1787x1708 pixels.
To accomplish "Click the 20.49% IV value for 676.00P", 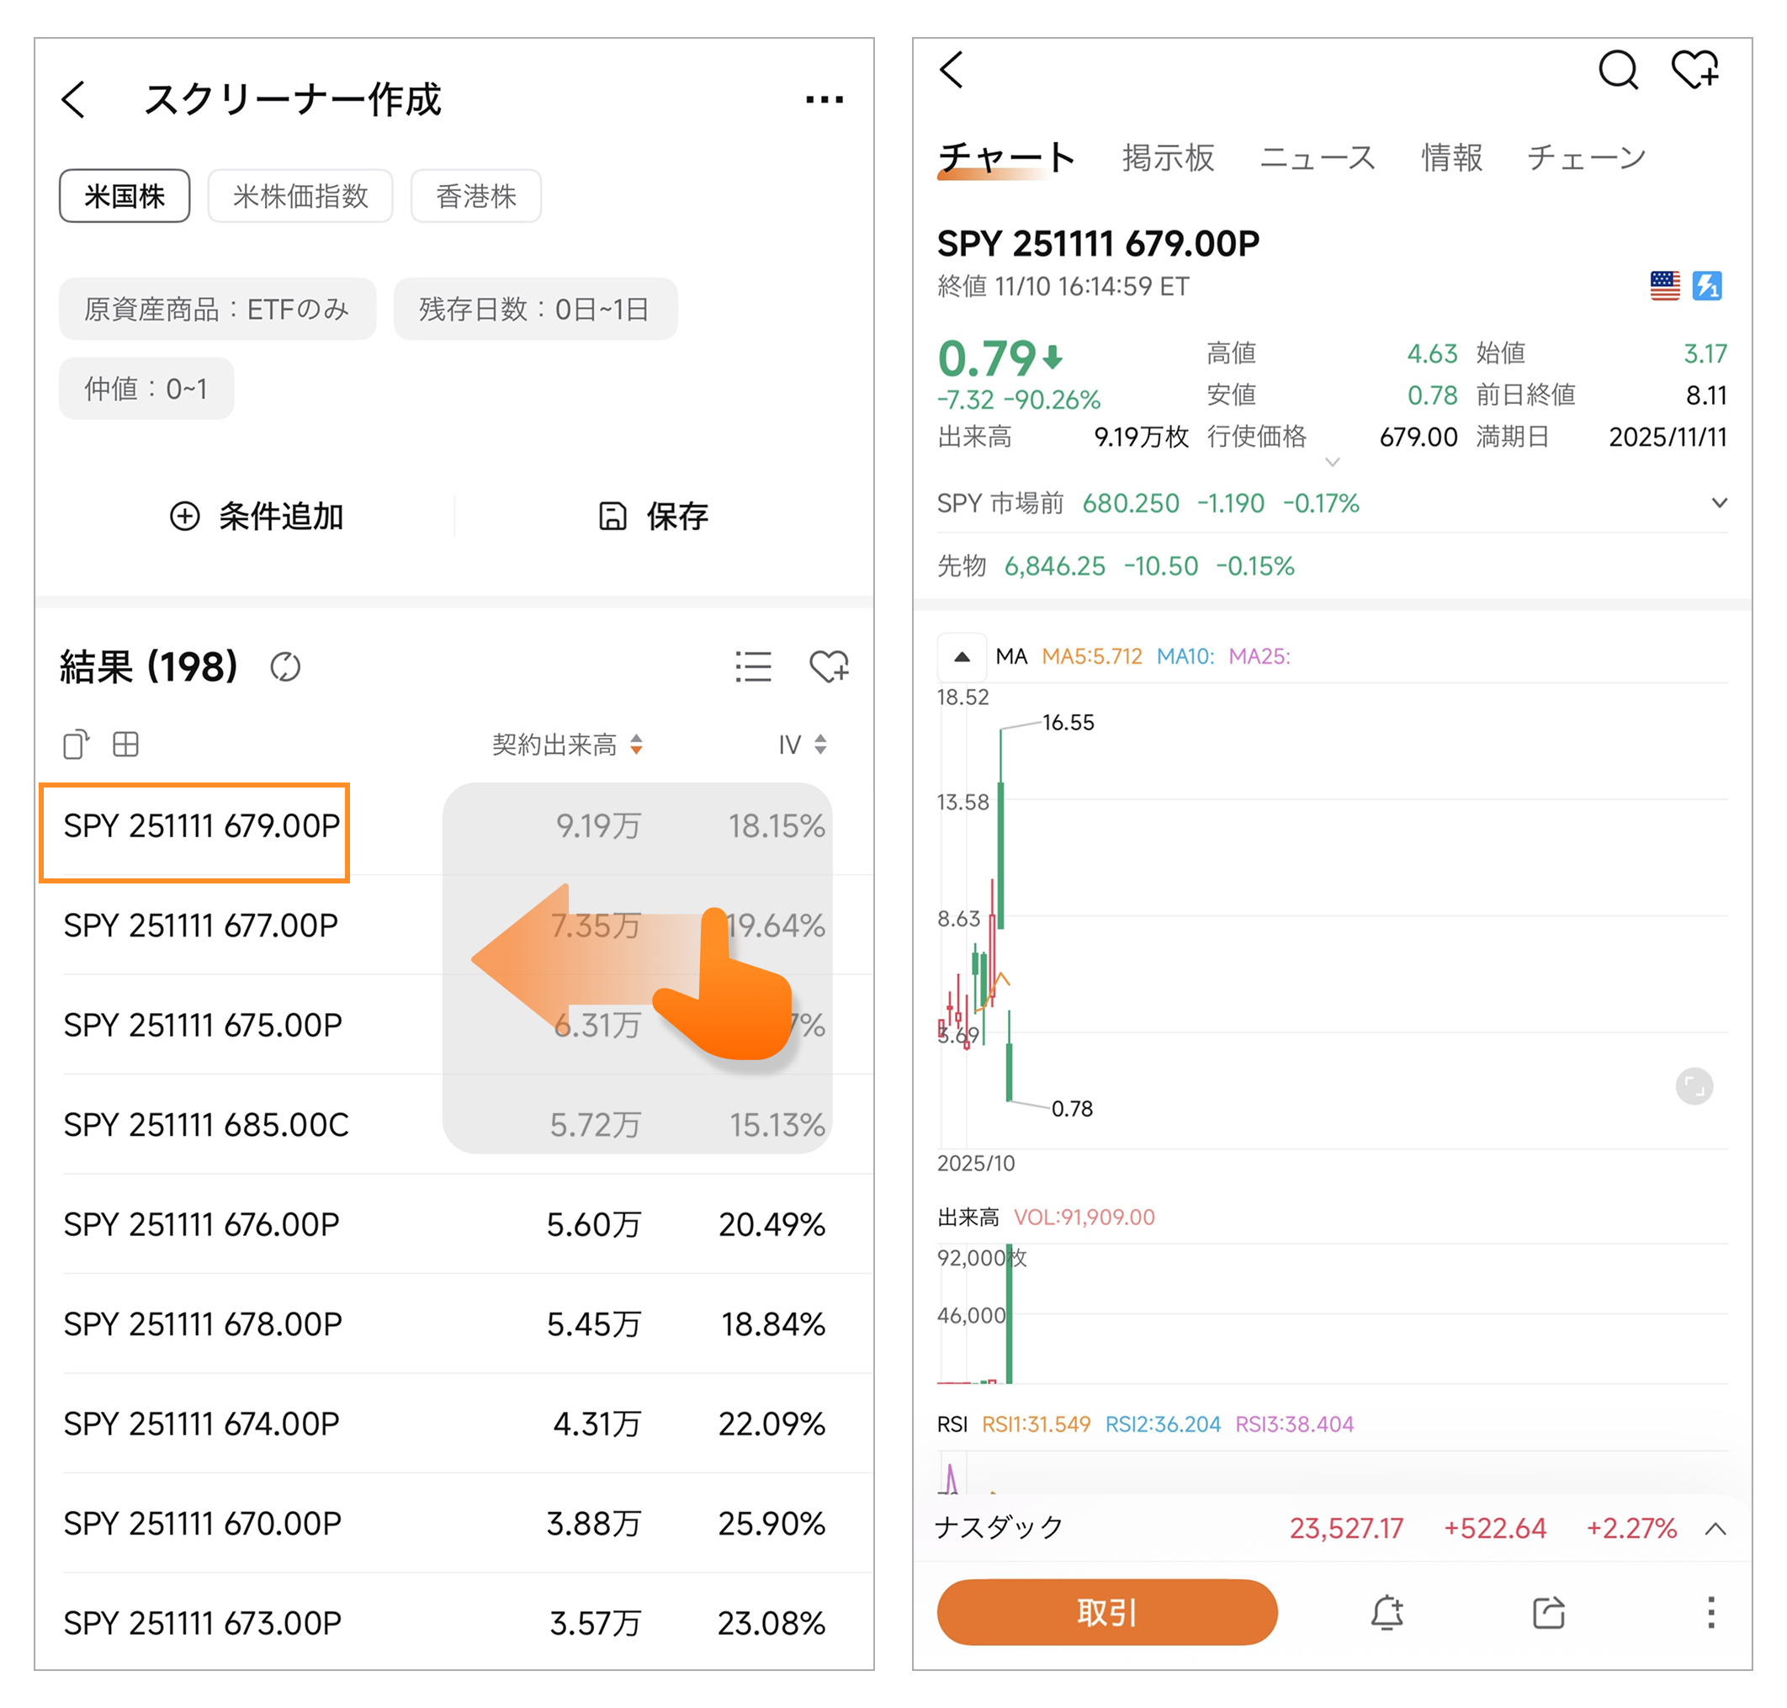I will click(771, 1223).
